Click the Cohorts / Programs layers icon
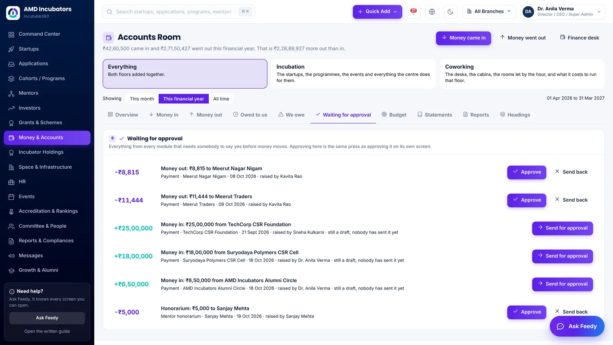Viewport: 613px width, 345px height. tap(11, 79)
